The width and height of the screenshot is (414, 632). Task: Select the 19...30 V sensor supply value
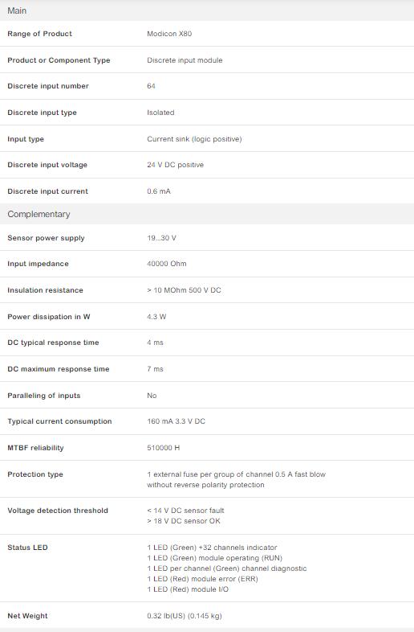tap(161, 238)
